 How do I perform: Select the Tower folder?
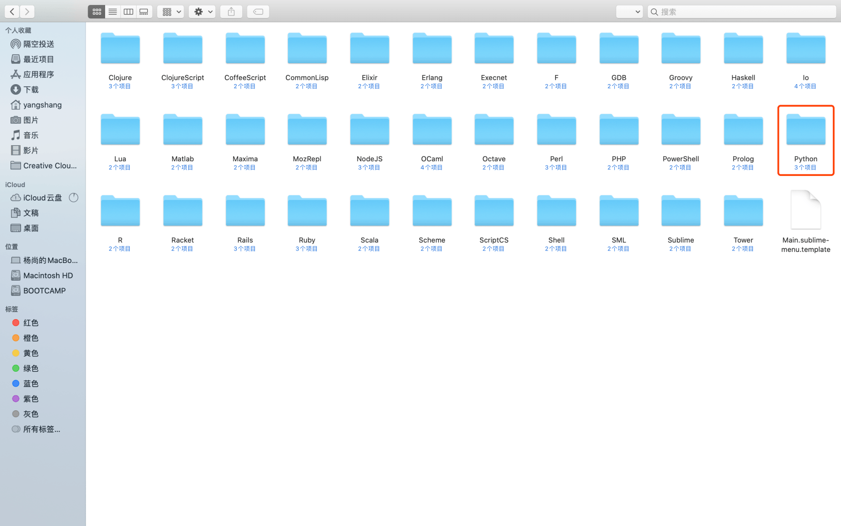[x=743, y=211]
